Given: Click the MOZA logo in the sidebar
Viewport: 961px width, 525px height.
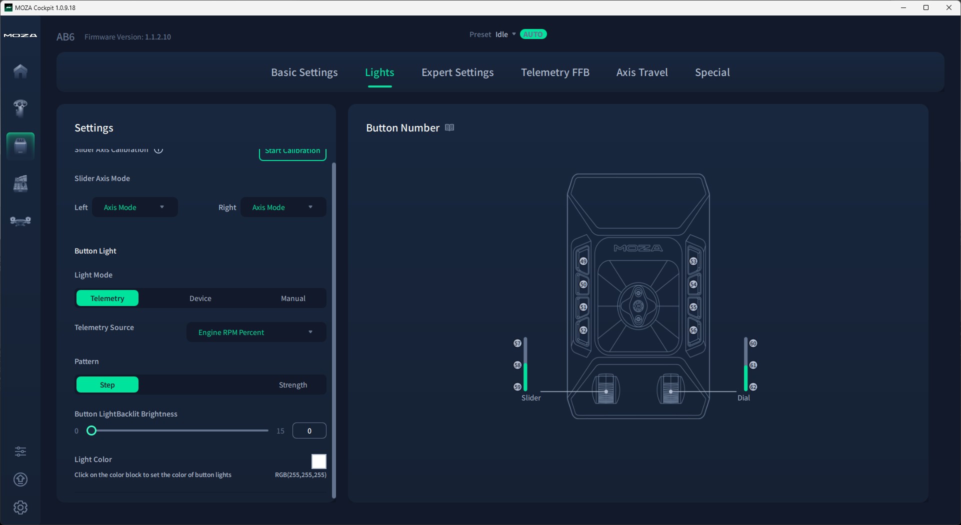Looking at the screenshot, I should point(20,35).
